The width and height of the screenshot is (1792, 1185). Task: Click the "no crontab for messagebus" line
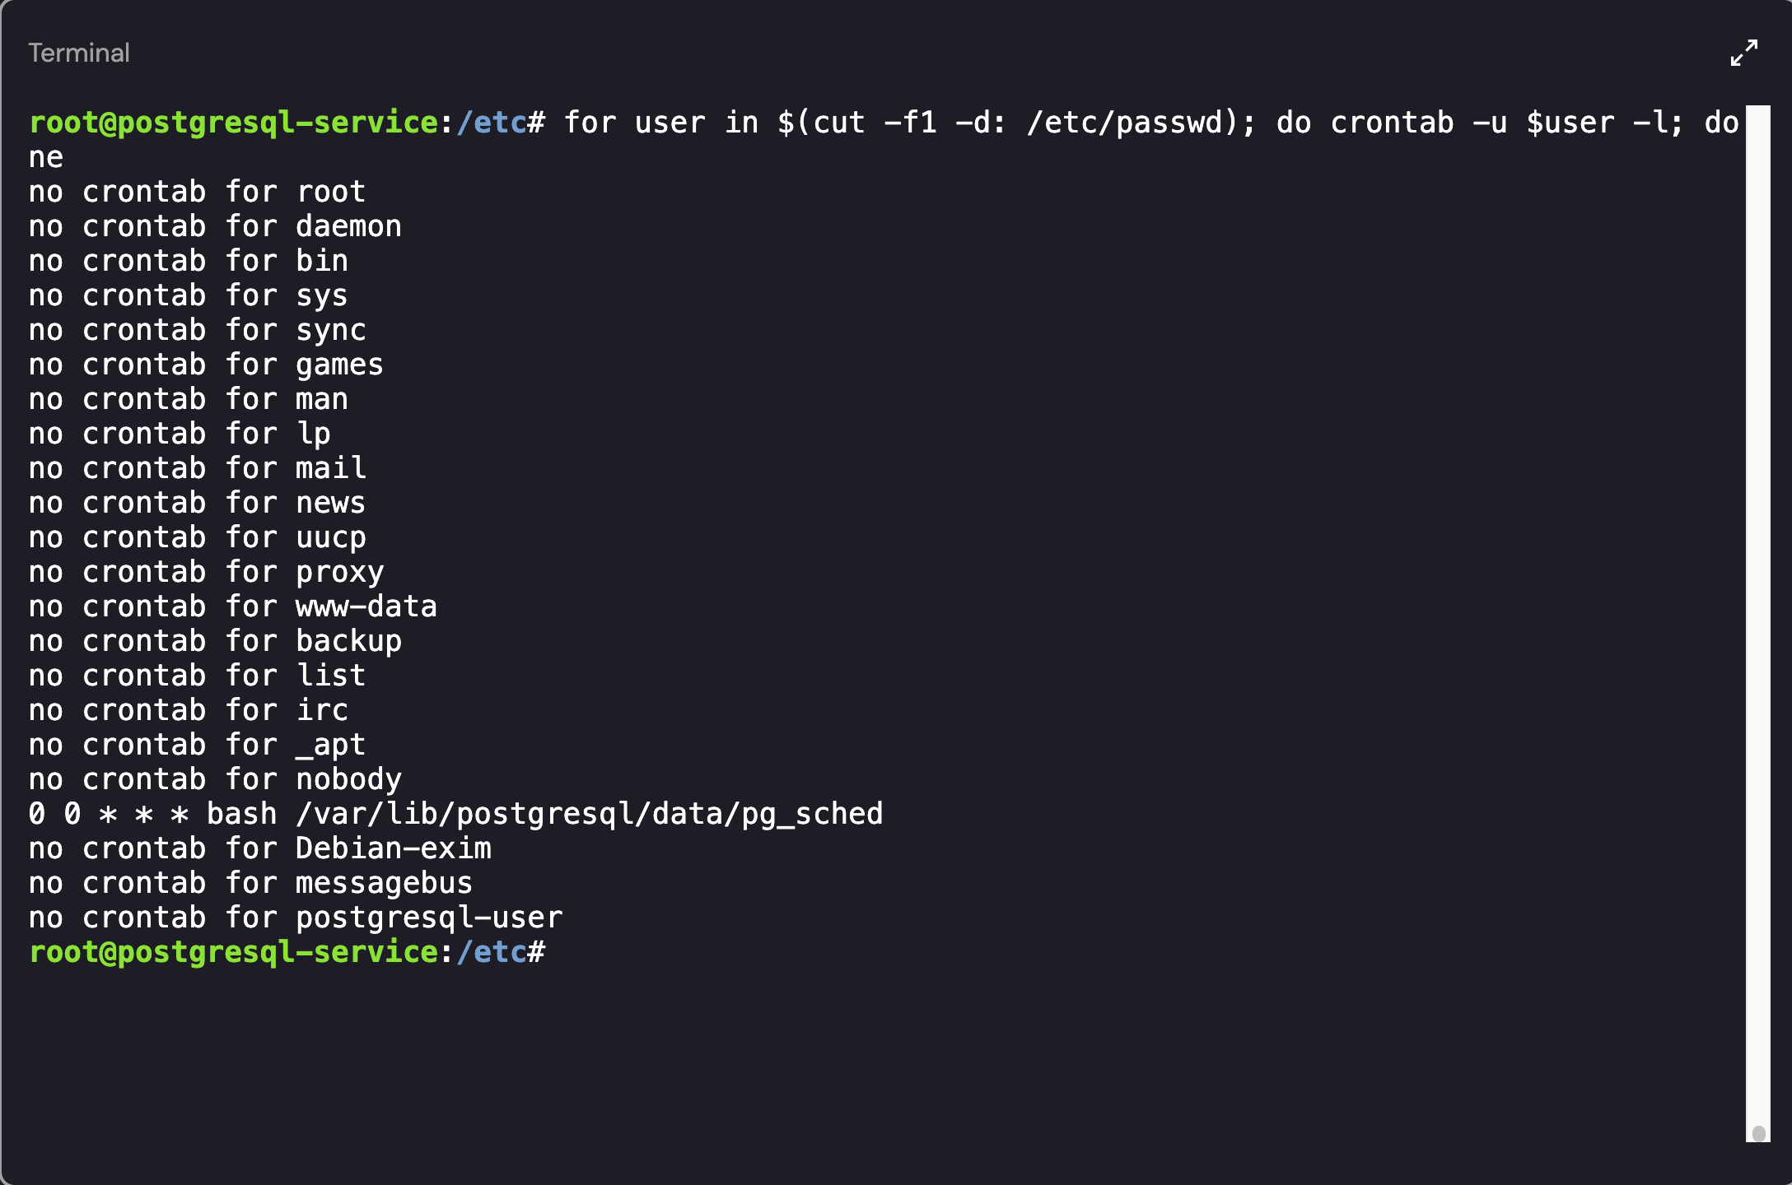click(250, 883)
